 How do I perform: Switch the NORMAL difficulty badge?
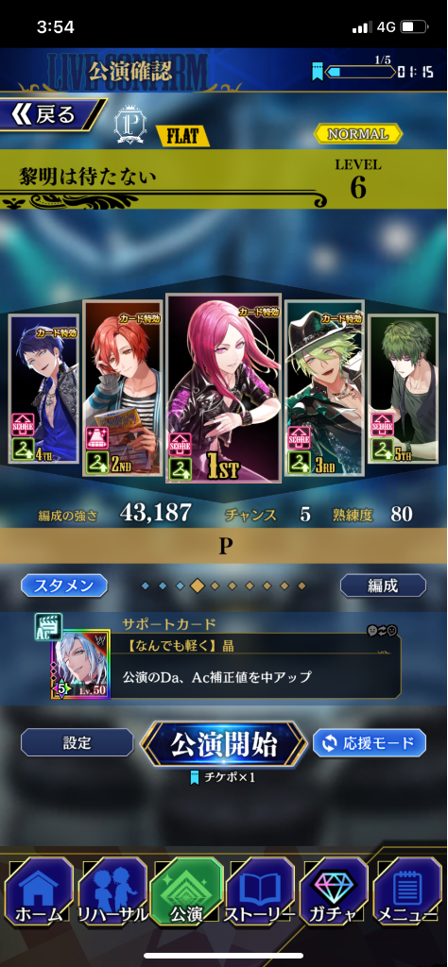click(358, 134)
